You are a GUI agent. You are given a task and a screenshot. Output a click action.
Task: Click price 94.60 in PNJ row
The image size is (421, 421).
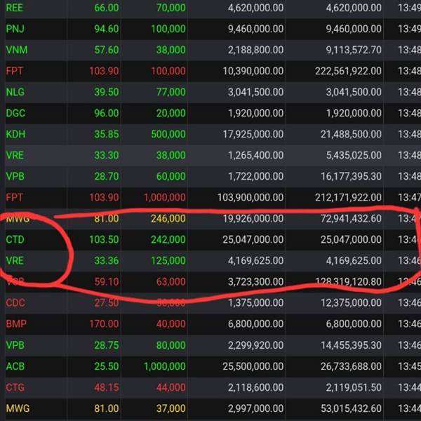pyautogui.click(x=107, y=29)
